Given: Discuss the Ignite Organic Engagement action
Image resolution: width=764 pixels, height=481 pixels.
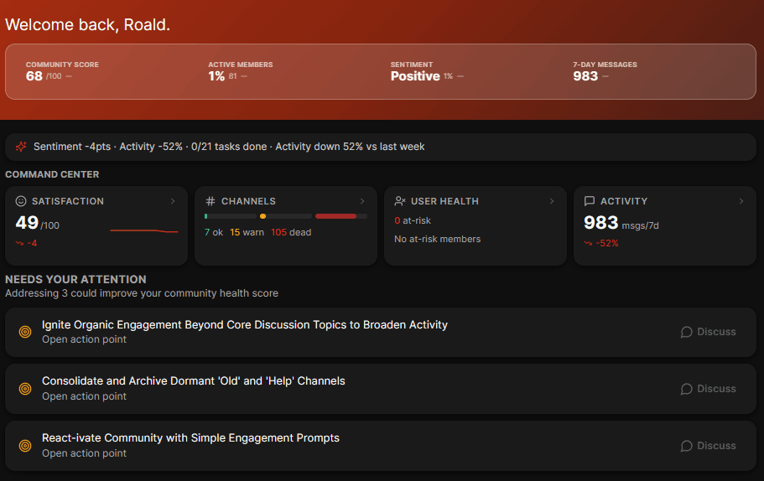Looking at the screenshot, I should [708, 332].
